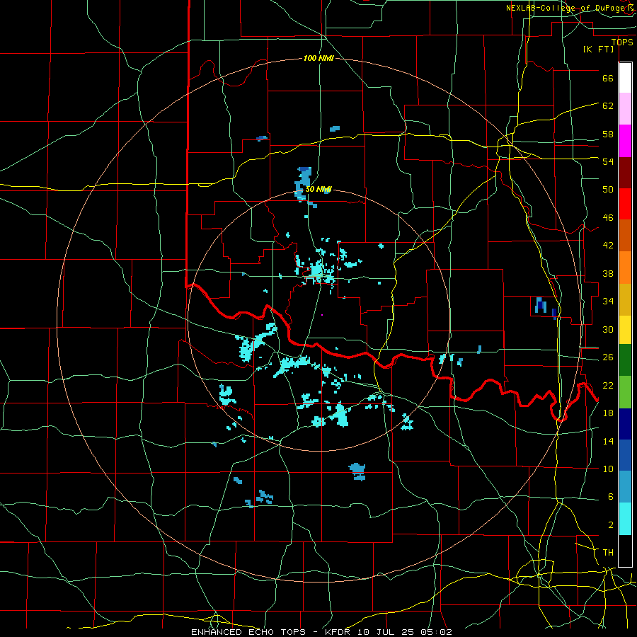Select the dark green 30 kft swatch
The width and height of the screenshot is (637, 637).
click(625, 360)
